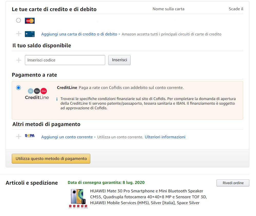Click the Nome sulla carta column header
The width and height of the screenshot is (256, 216).
169,9
